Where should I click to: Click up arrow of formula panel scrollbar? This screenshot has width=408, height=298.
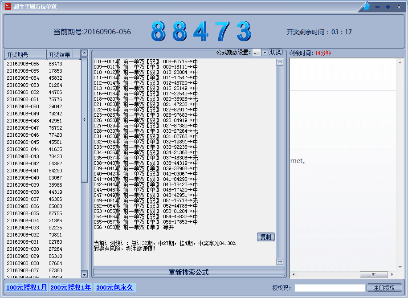click(280, 62)
